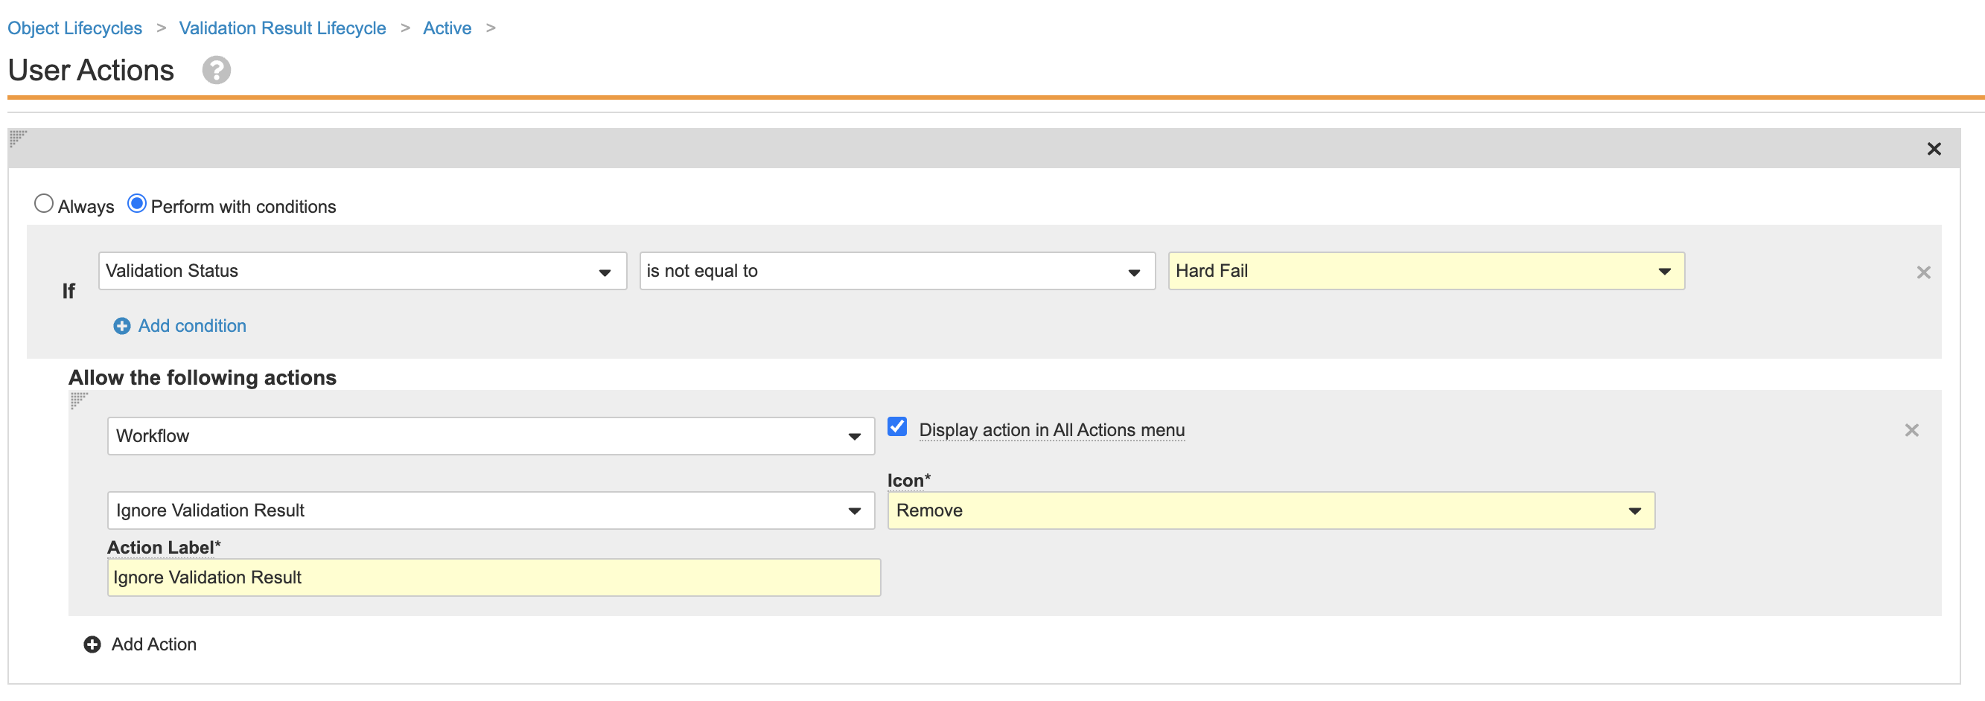Delete the Workflow action entry
1985x701 pixels.
tap(1911, 430)
